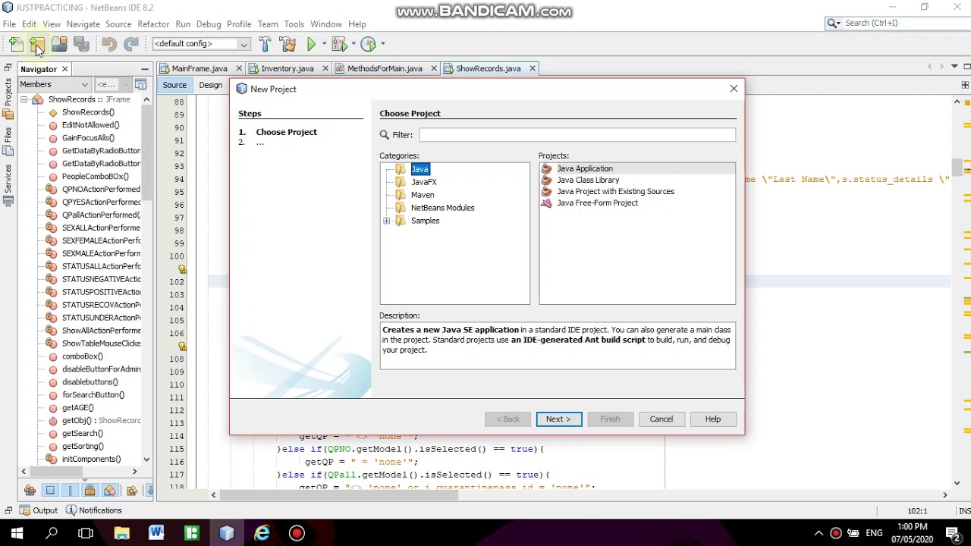The image size is (971, 546).
Task: Toggle Show Inner Classes filter in Navigator
Action: pos(110,490)
